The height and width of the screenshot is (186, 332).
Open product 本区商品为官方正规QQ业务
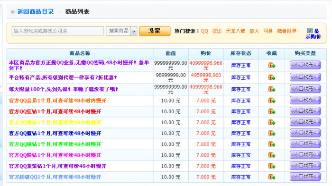coord(79,65)
